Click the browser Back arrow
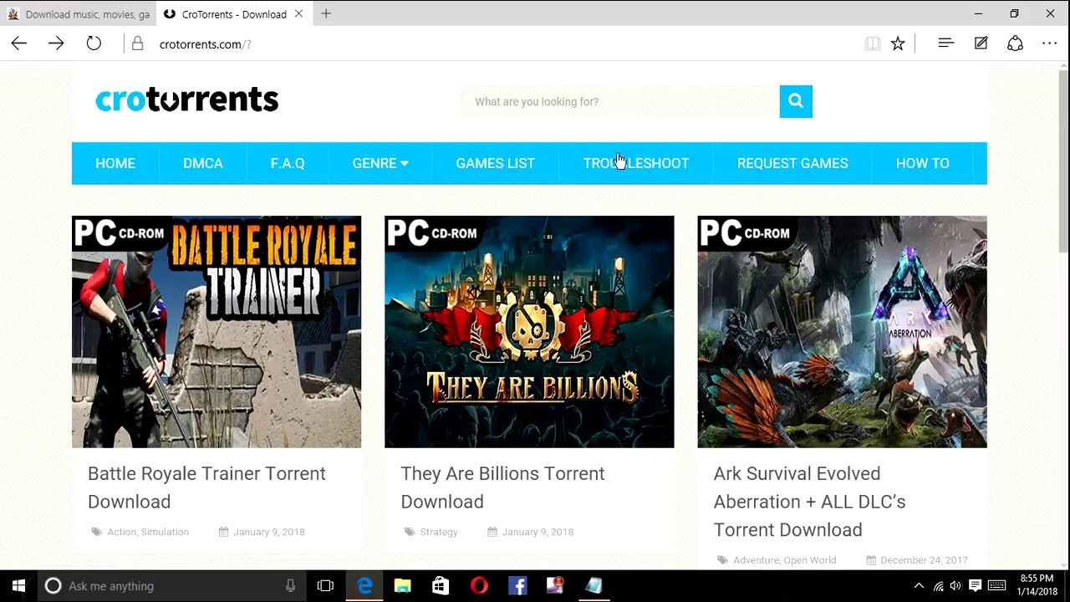1070x602 pixels. [x=19, y=43]
